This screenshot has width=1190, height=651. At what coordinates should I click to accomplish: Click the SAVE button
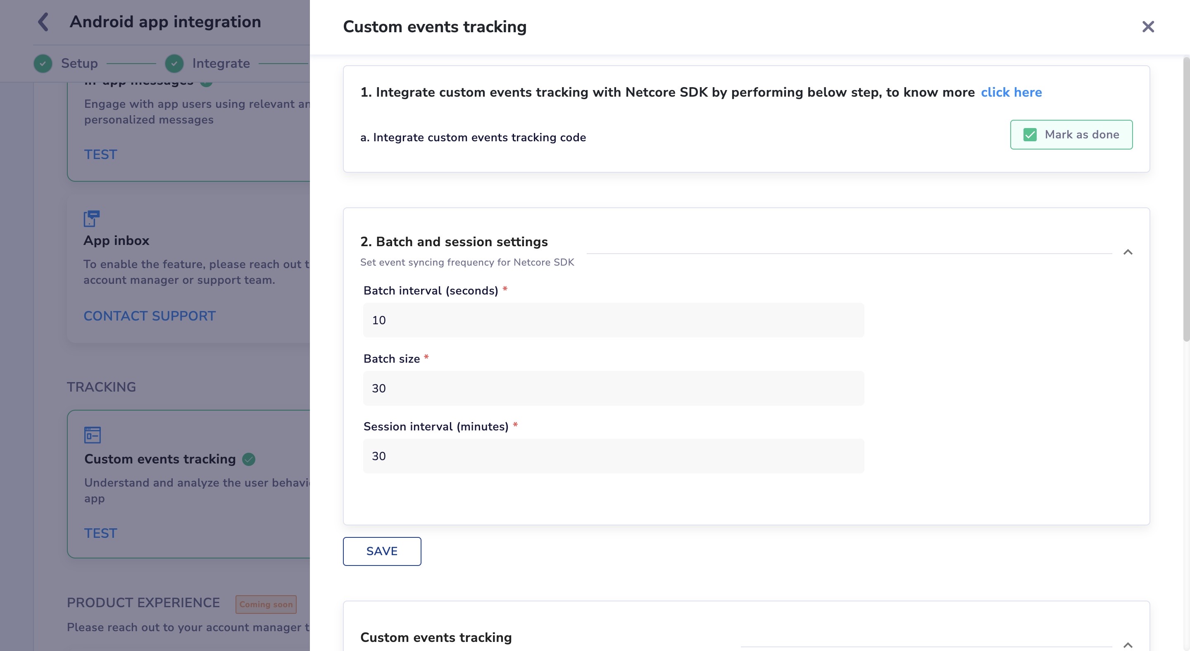pos(381,551)
